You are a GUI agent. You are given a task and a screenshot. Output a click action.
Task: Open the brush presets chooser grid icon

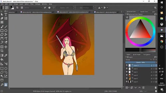(22, 7)
